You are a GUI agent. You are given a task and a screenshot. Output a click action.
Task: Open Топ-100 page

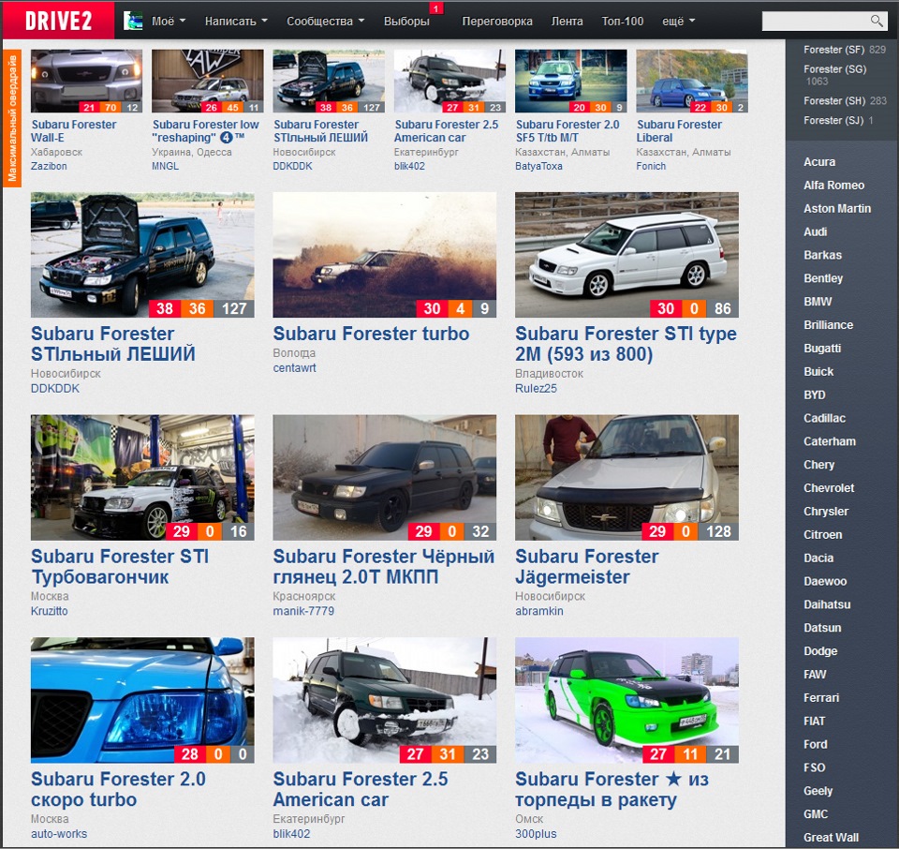click(x=622, y=22)
